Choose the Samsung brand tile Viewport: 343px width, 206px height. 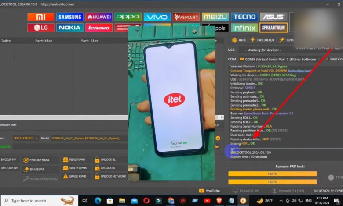[69, 17]
